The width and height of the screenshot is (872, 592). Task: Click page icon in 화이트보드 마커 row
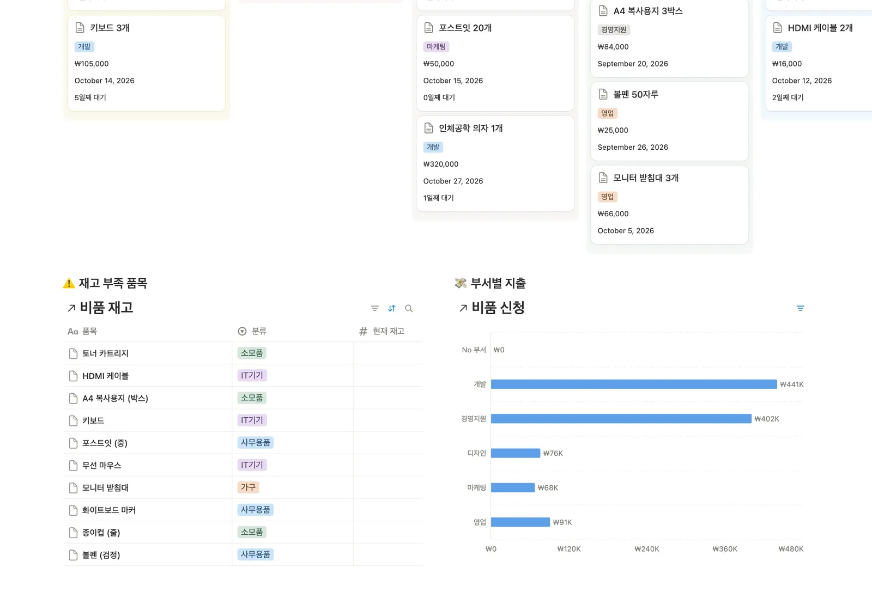73,510
